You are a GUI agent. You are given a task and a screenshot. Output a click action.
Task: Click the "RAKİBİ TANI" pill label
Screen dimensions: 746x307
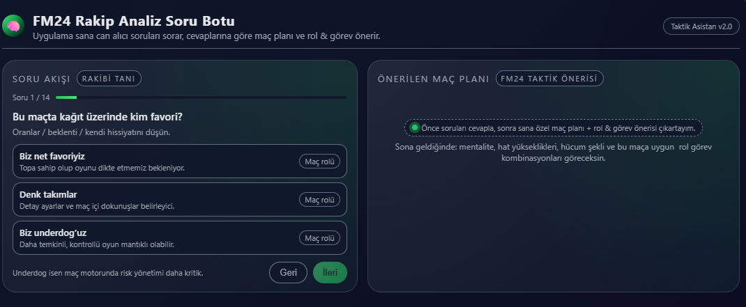(x=109, y=79)
